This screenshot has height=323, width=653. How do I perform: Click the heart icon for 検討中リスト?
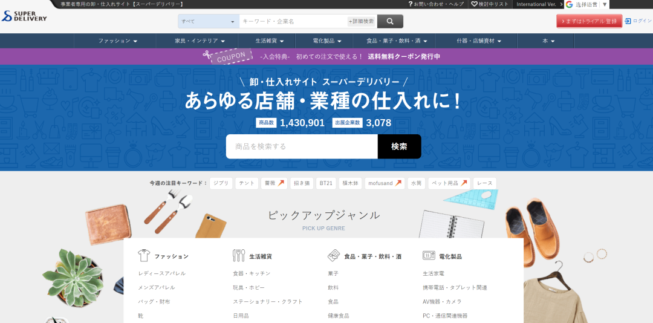475,4
